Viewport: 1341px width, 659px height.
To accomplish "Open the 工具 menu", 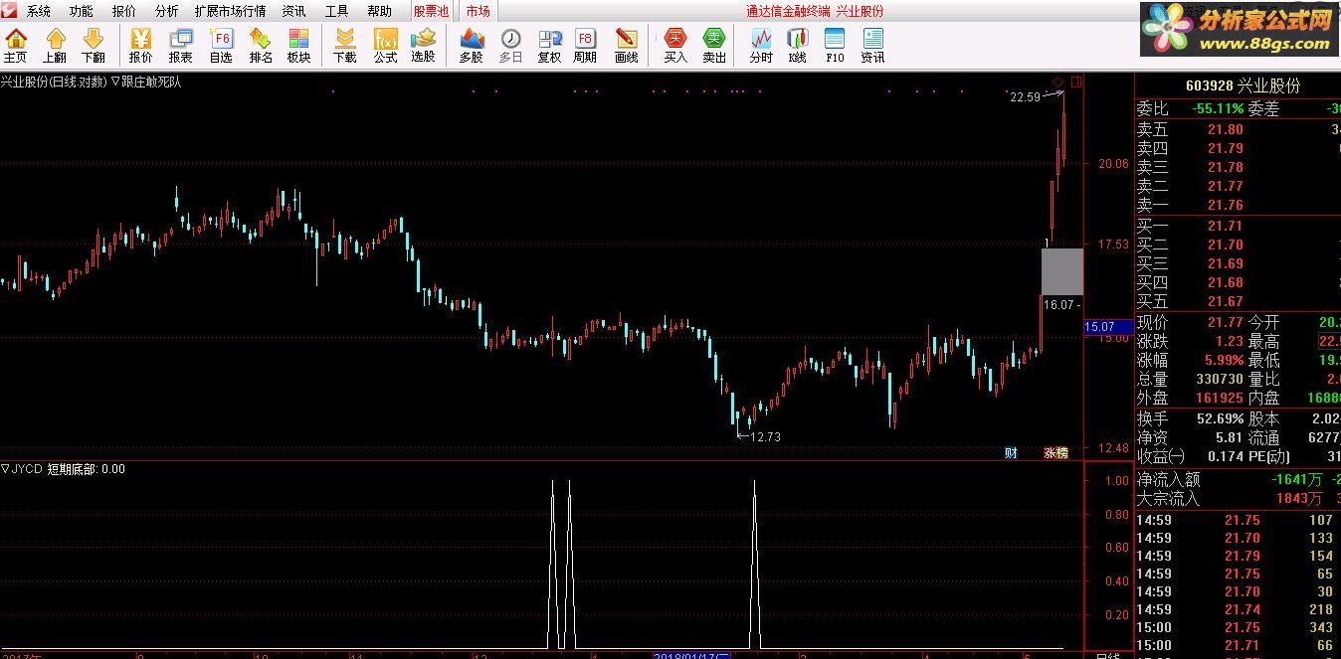I will point(336,11).
